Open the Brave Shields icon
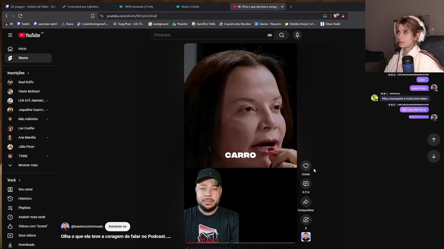 tap(335, 16)
